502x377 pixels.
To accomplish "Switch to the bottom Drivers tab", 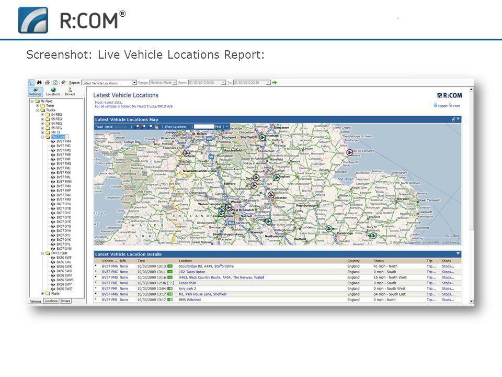I will tap(65, 301).
